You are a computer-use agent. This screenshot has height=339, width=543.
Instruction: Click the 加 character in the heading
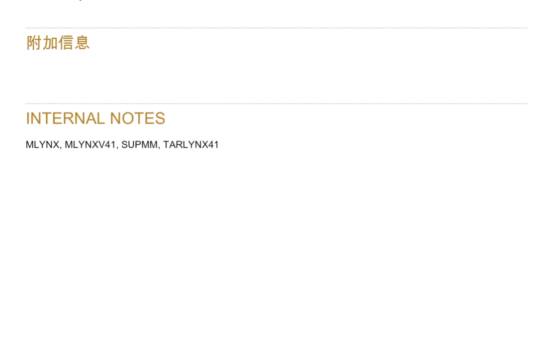(50, 43)
